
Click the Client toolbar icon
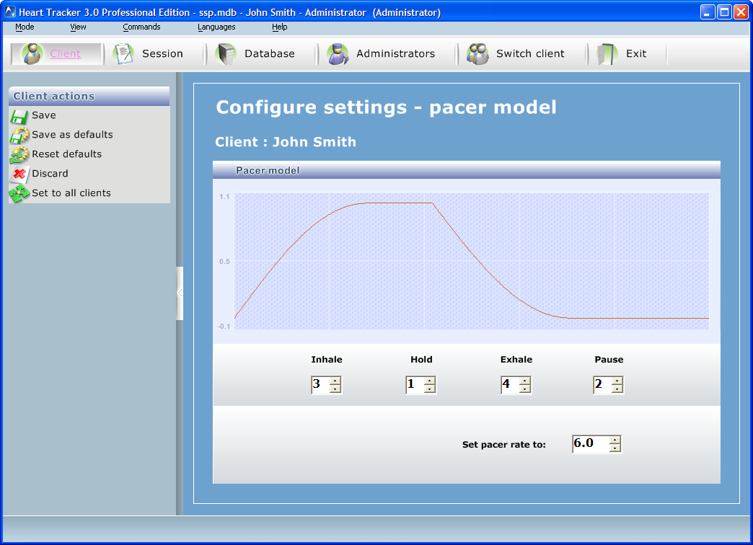pyautogui.click(x=32, y=54)
